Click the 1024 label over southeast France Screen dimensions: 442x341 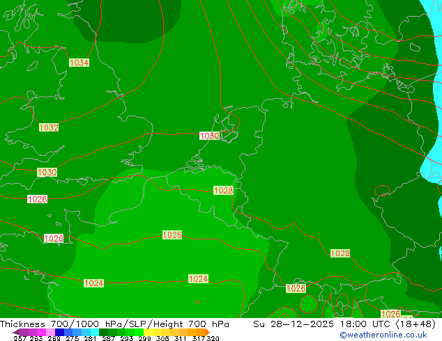tap(199, 279)
